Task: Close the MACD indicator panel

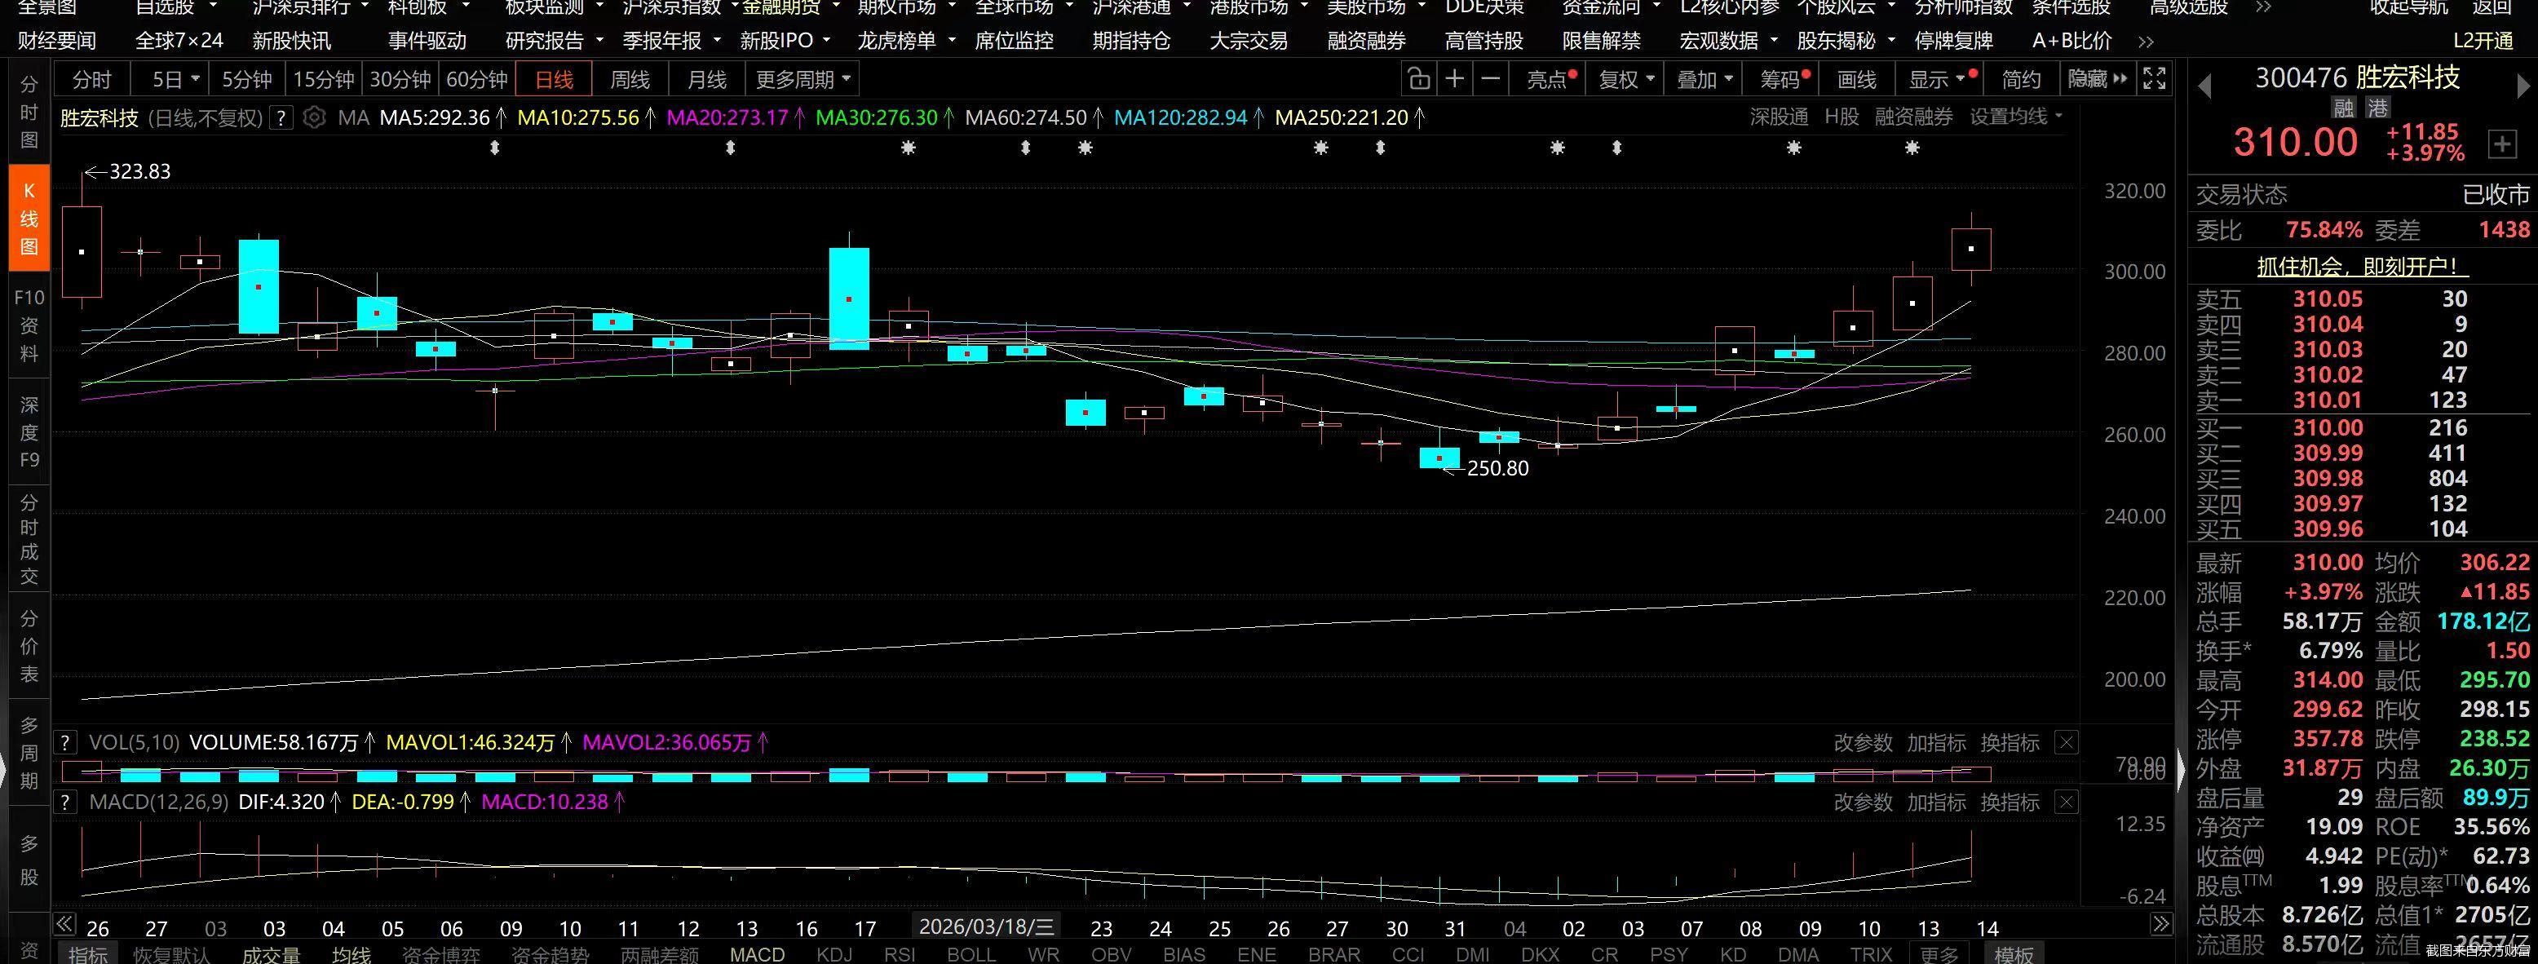Action: tap(2067, 802)
